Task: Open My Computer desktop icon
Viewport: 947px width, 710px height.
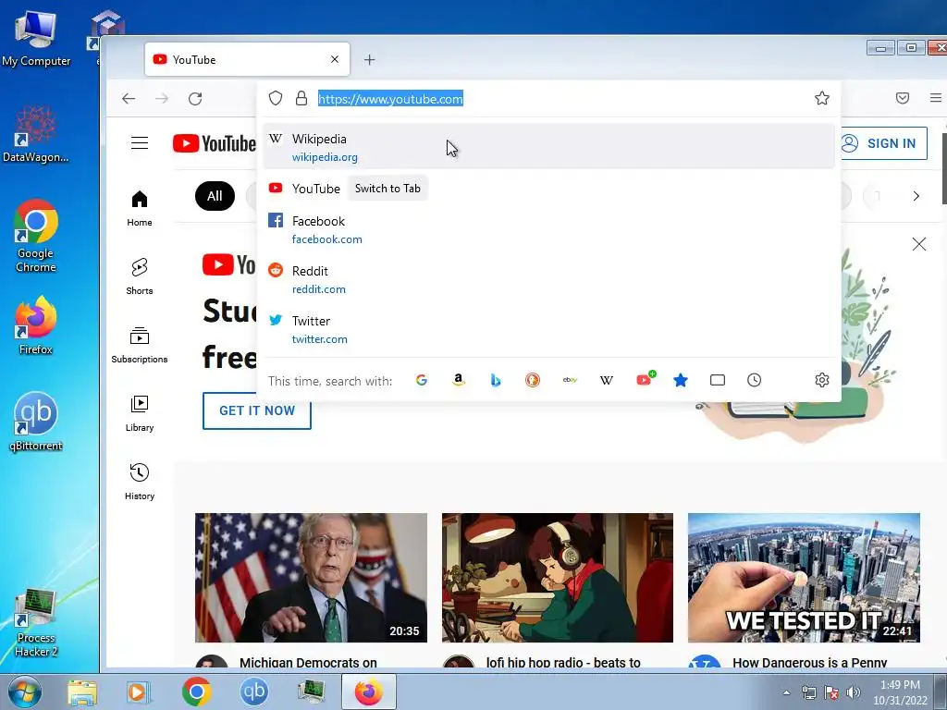Action: (x=36, y=37)
